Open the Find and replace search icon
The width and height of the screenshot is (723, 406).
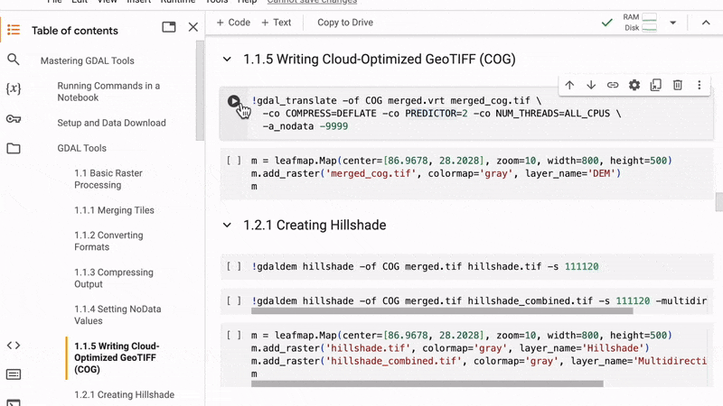(x=14, y=60)
